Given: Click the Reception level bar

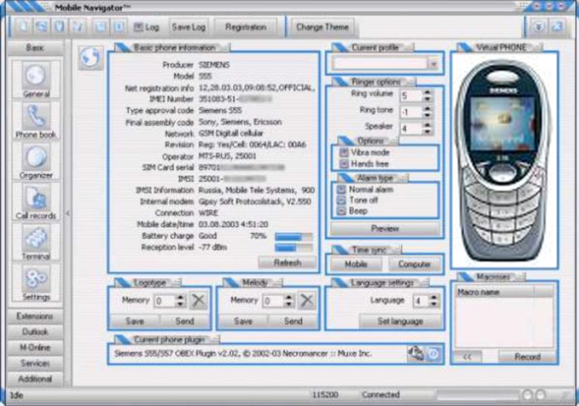Looking at the screenshot, I should [294, 248].
